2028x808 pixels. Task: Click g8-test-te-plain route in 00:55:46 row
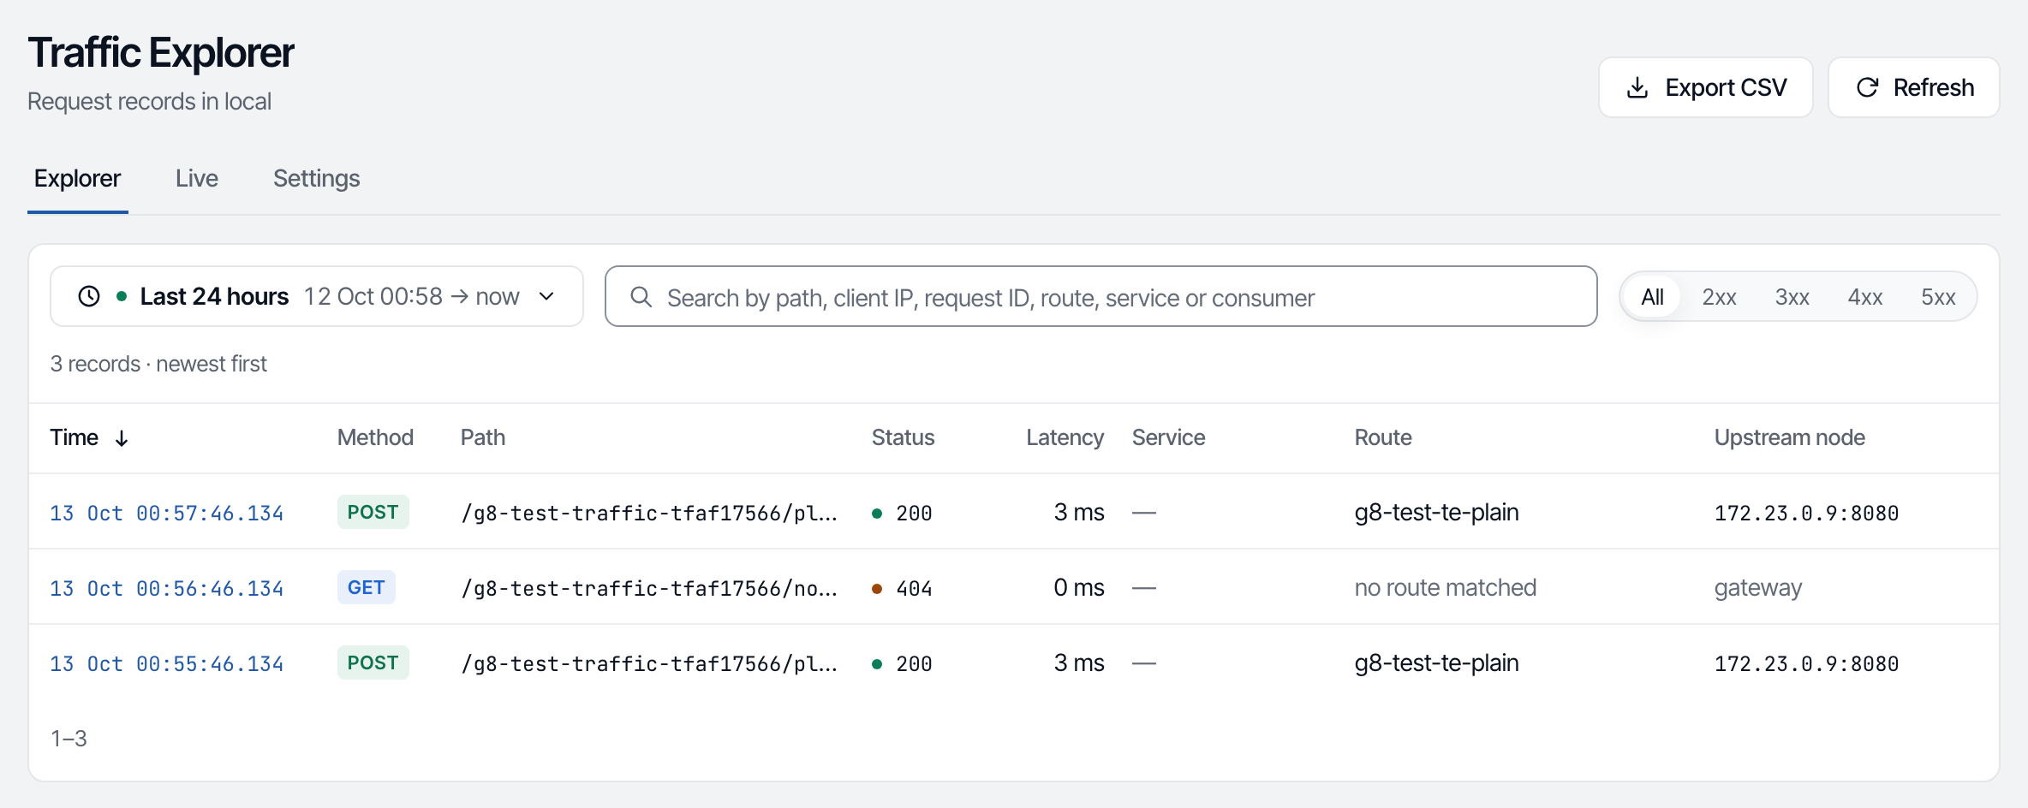1436,662
